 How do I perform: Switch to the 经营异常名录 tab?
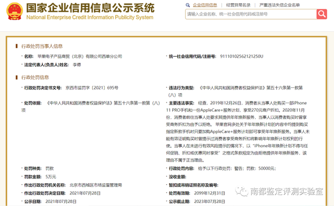point(238,5)
